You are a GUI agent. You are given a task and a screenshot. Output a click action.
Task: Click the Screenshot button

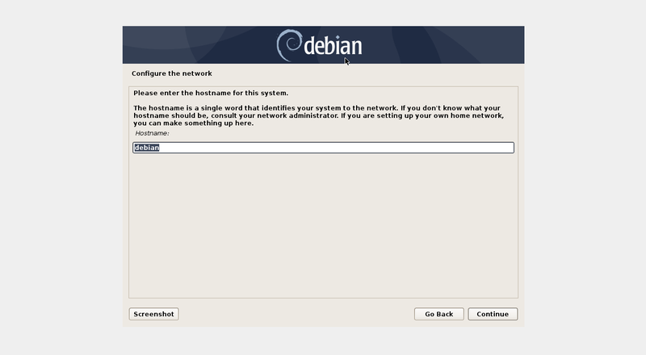(x=153, y=314)
